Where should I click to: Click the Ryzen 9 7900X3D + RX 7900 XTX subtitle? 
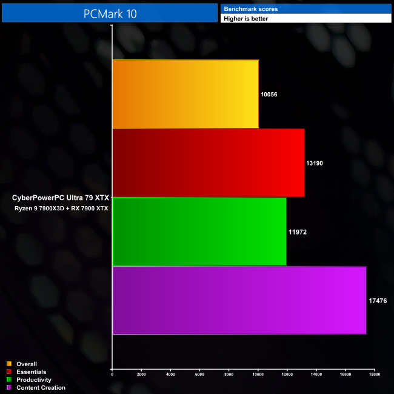pos(61,209)
